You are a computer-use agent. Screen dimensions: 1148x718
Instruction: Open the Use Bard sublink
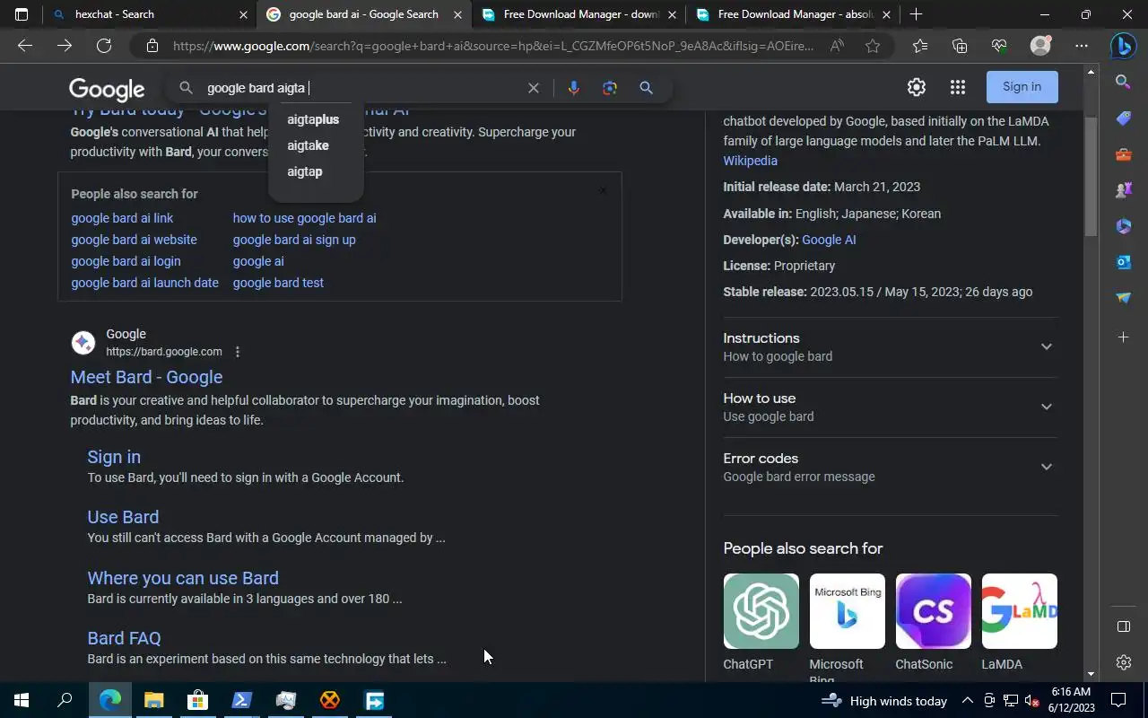tap(123, 517)
